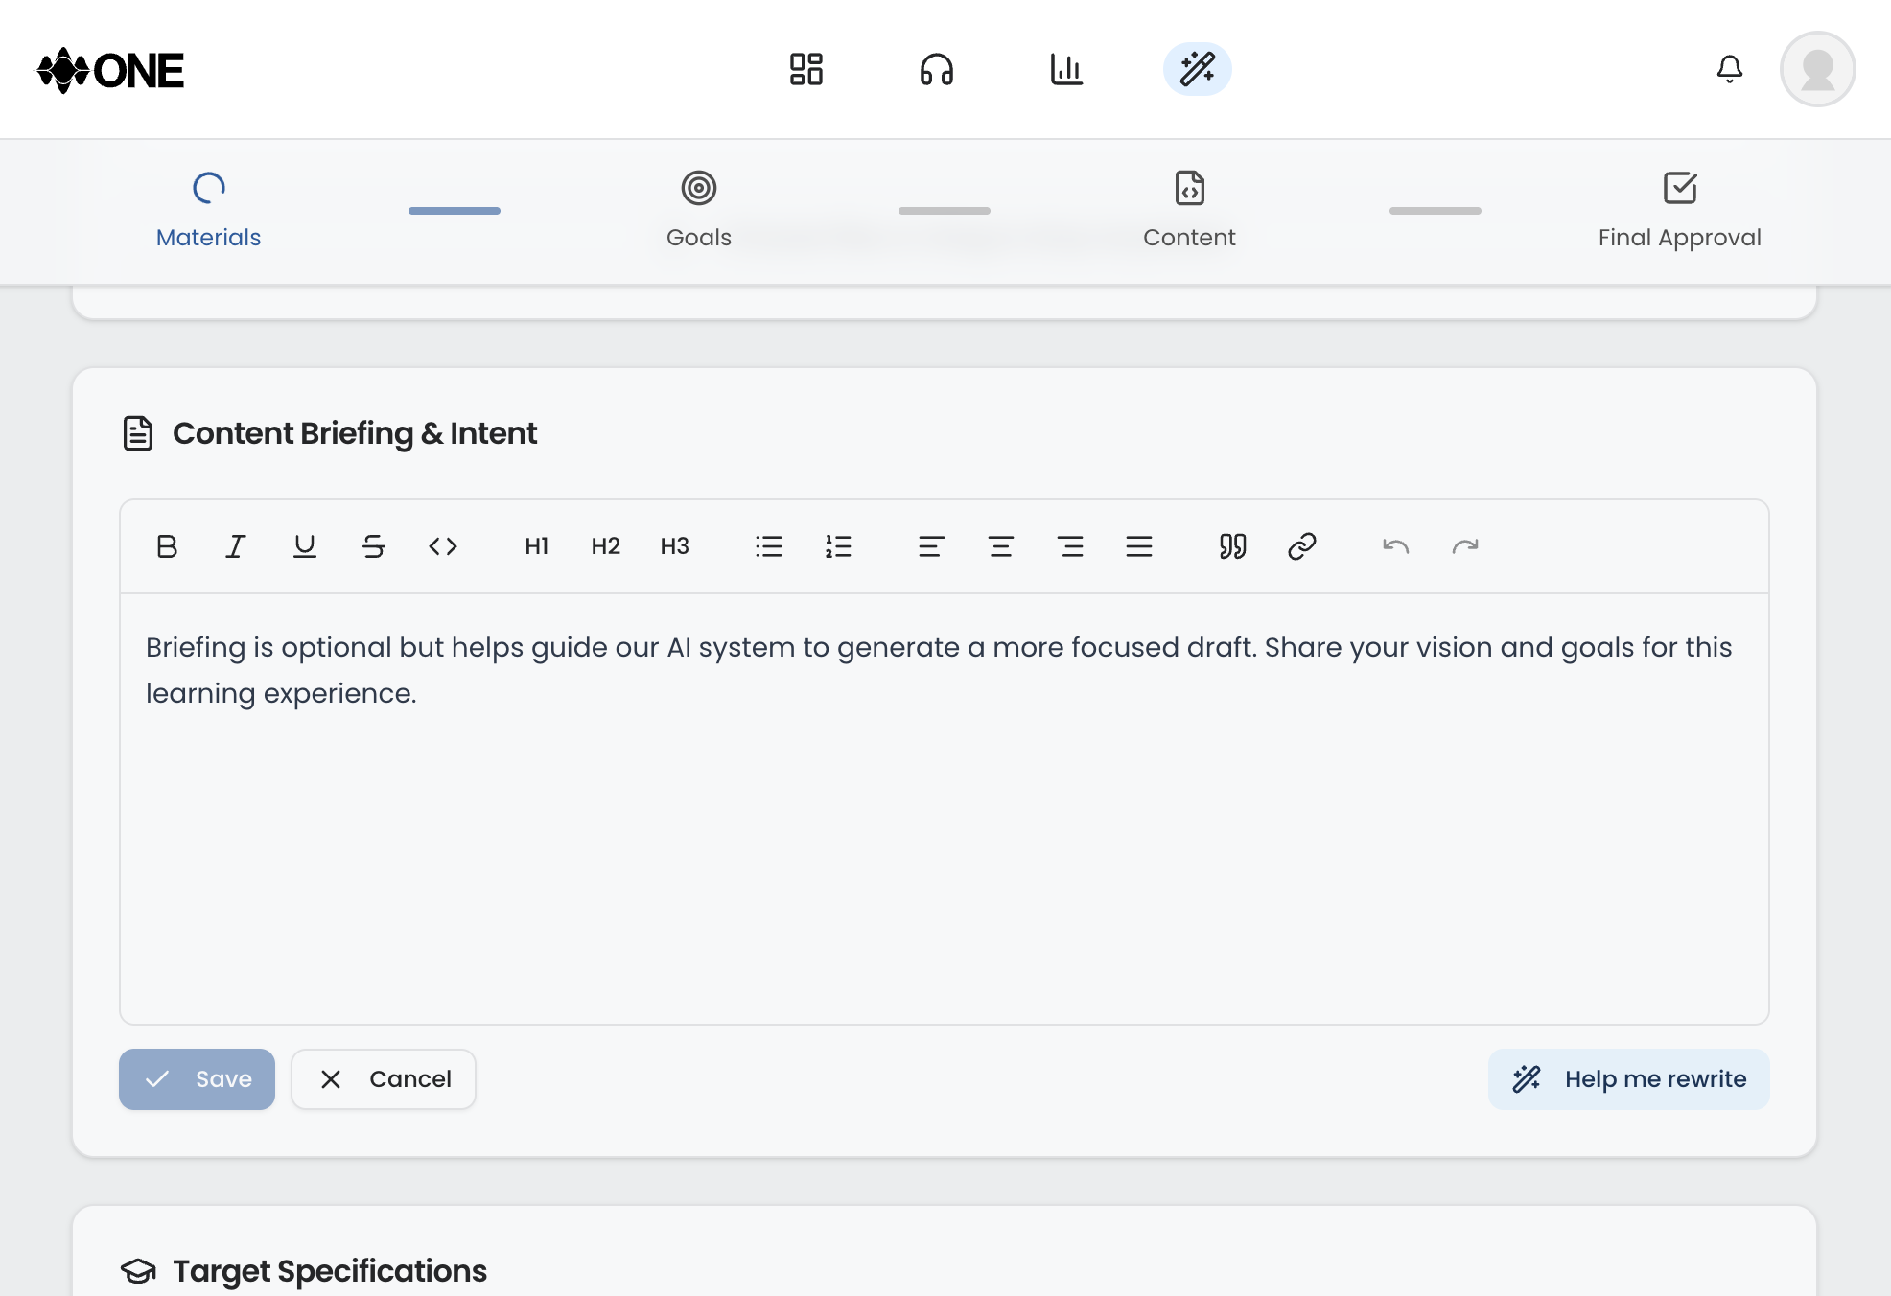Screen dimensions: 1891x1296
Task: Select the headphones audio icon
Action: (936, 68)
